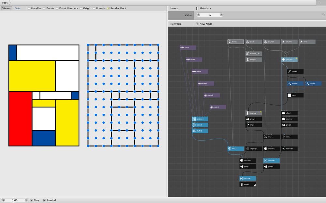
Task: Open the Metadata editor
Action: coord(203,8)
